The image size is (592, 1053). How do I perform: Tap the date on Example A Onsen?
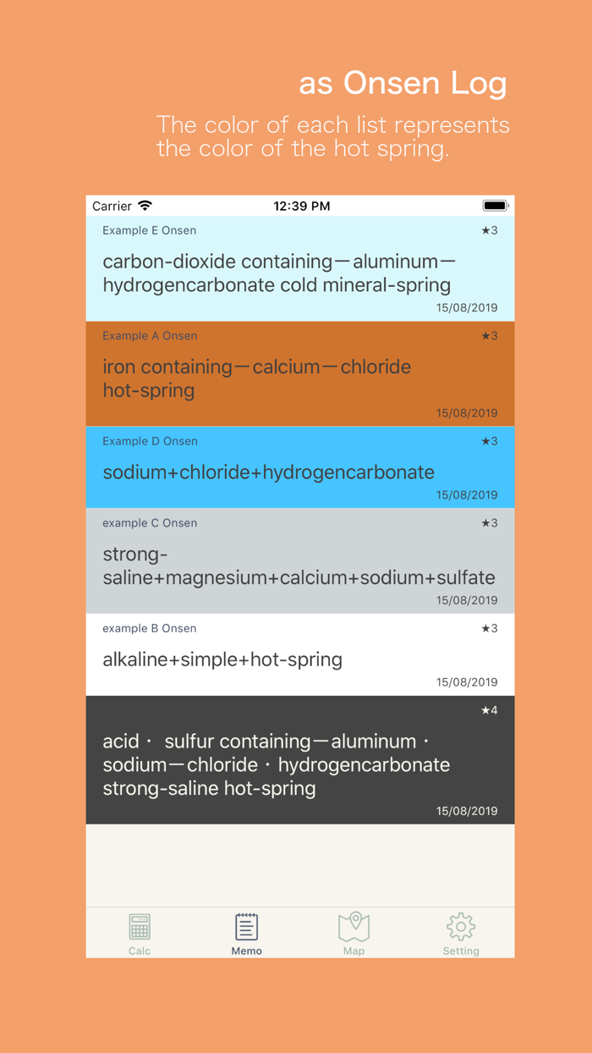(x=466, y=413)
